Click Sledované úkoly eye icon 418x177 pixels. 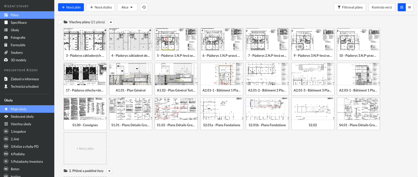[x=6, y=116]
